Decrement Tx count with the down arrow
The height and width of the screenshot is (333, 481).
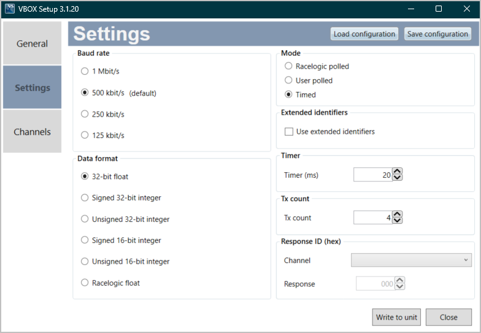(398, 221)
